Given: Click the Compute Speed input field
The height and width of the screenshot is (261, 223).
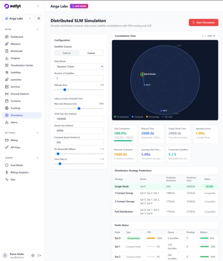Looking at the screenshot, I should pyautogui.click(x=79, y=142).
